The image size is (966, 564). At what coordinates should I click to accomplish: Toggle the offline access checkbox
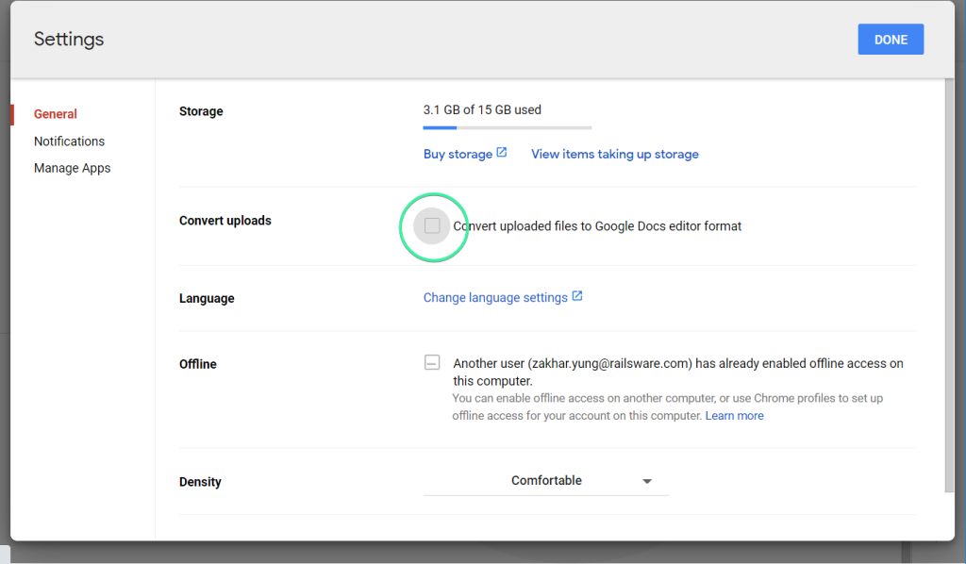pyautogui.click(x=431, y=362)
